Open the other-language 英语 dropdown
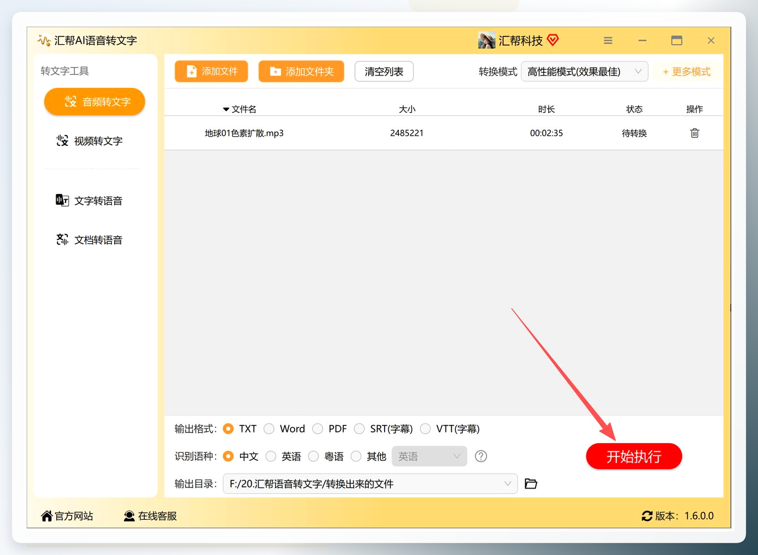Viewport: 758px width, 555px height. click(429, 456)
